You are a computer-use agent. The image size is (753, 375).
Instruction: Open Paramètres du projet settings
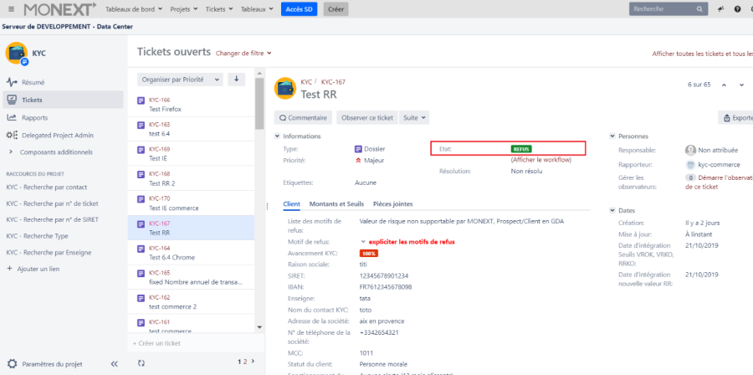tap(50, 364)
